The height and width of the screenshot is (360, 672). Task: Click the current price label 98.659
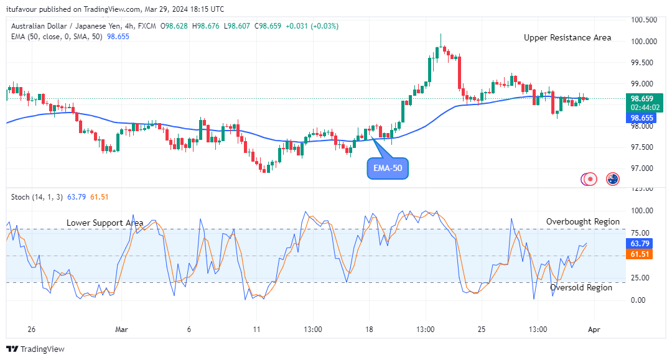click(642, 99)
